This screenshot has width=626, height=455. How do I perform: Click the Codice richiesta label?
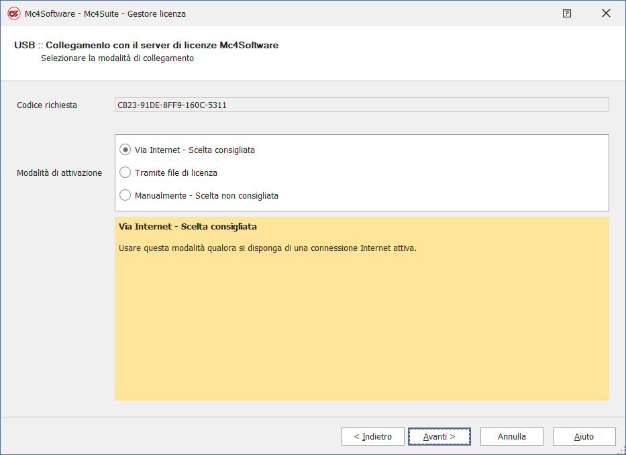(47, 105)
